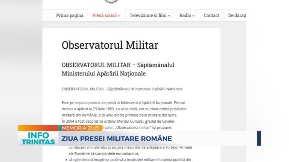Expand the Presă scrisă dropdown chevron
This screenshot has height=162, width=289.
pyautogui.click(x=119, y=16)
